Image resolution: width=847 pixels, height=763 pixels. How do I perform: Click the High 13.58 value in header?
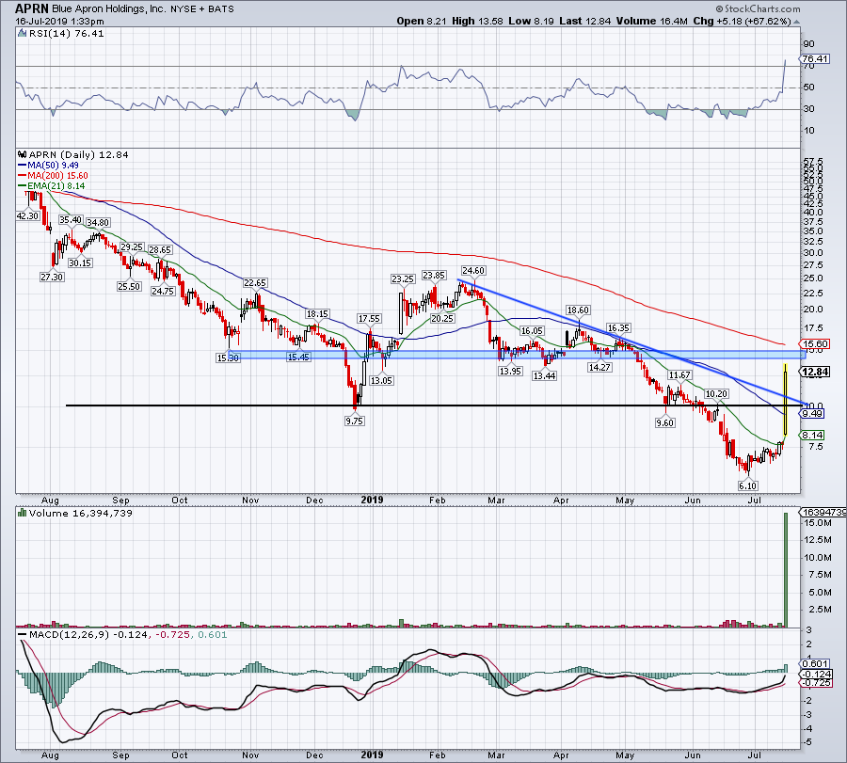pos(477,22)
